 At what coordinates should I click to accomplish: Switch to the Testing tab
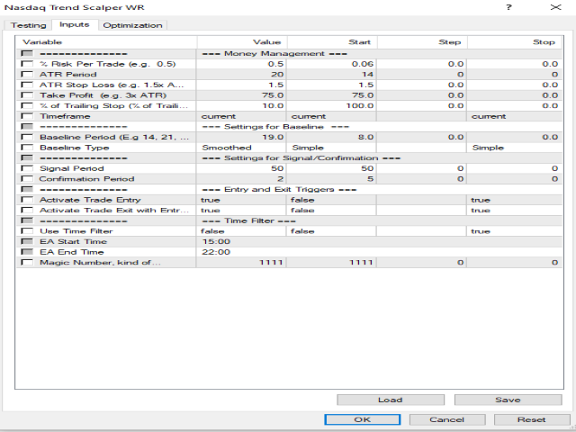point(29,25)
